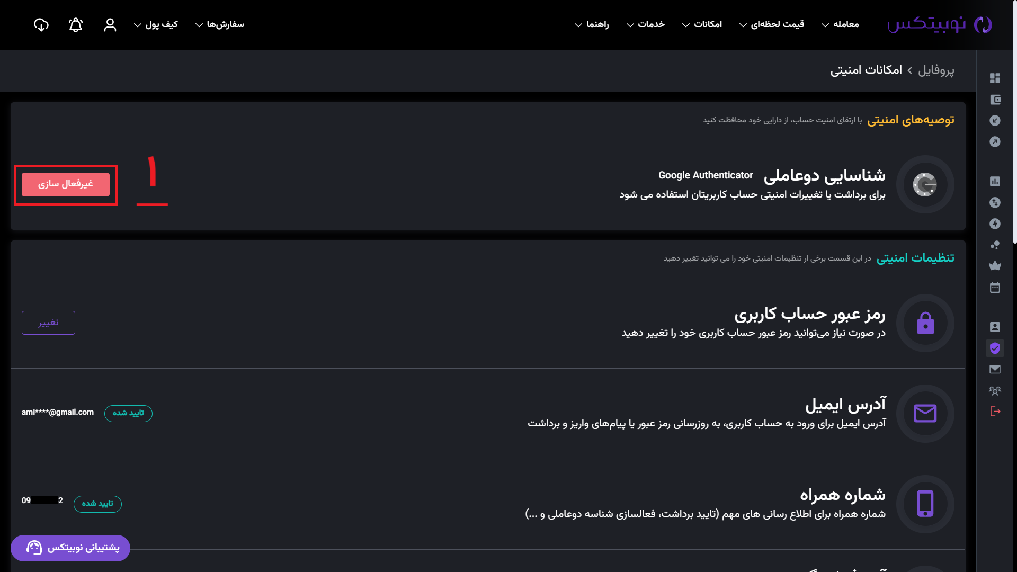
Task: Click the withdraw up-right arrow sidebar icon
Action: point(995,142)
